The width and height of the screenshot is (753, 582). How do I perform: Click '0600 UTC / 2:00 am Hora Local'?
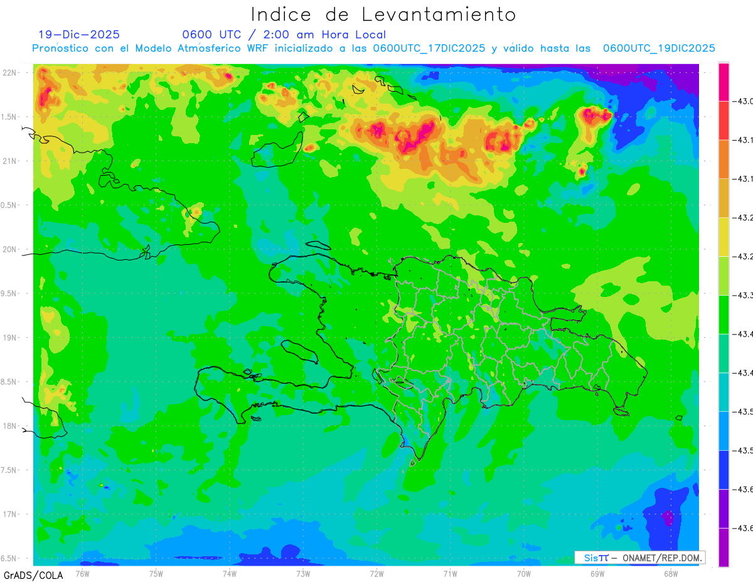(284, 35)
